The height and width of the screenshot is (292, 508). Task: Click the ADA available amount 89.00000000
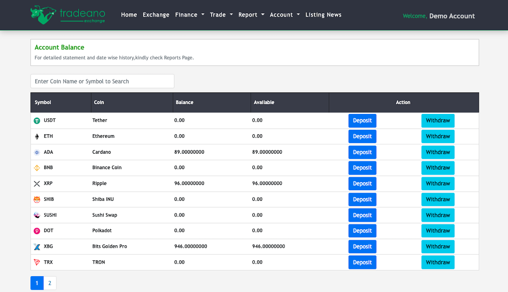pos(267,152)
